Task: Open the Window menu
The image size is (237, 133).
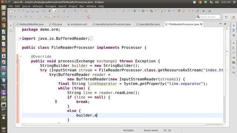Action: pos(91,6)
